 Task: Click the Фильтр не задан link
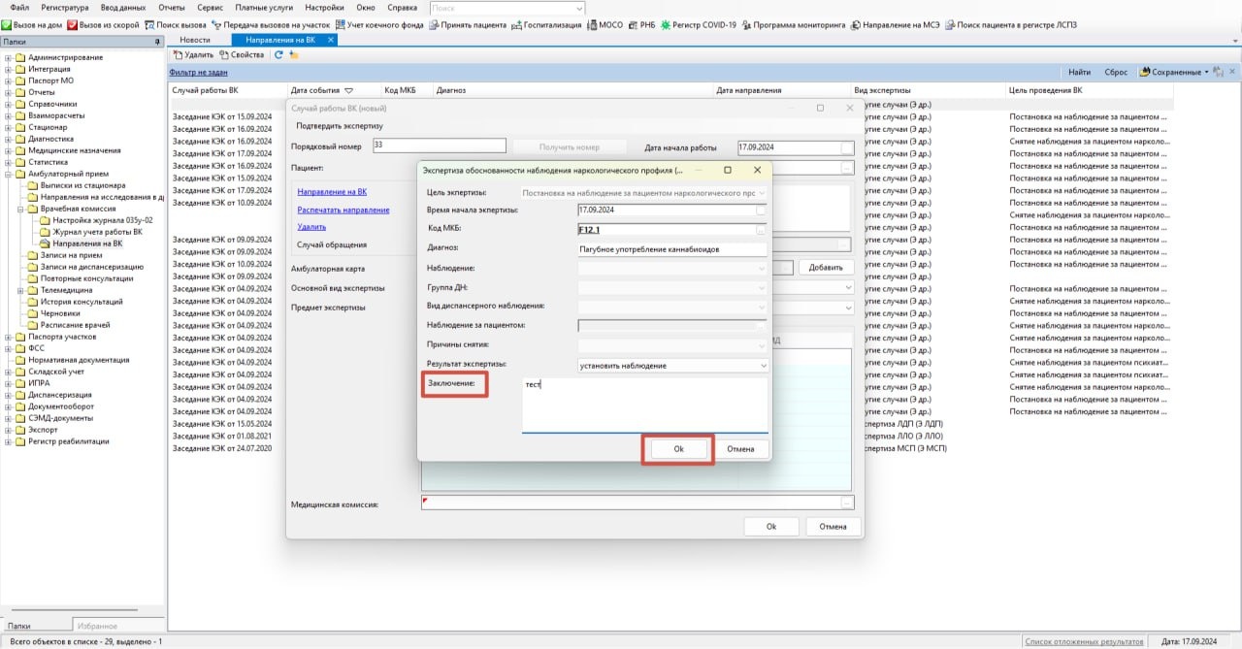click(x=199, y=72)
